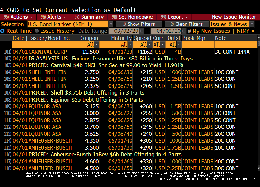260x187 pixels.
Task: Open the Alerts menu
Action: pyautogui.click(x=53, y=17)
